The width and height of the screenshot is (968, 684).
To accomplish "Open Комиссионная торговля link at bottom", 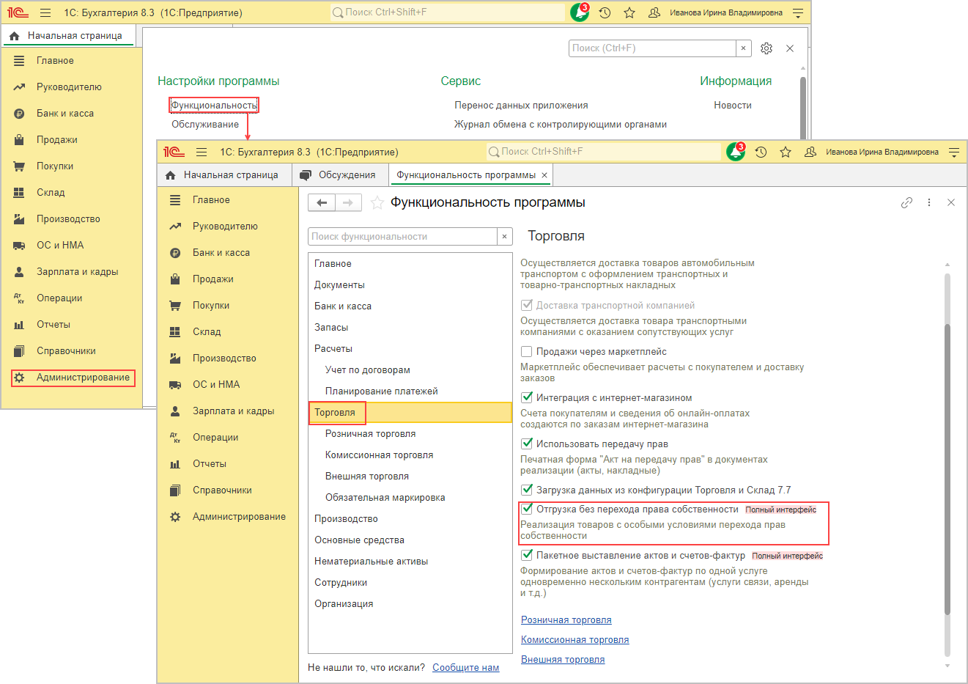I will 574,640.
